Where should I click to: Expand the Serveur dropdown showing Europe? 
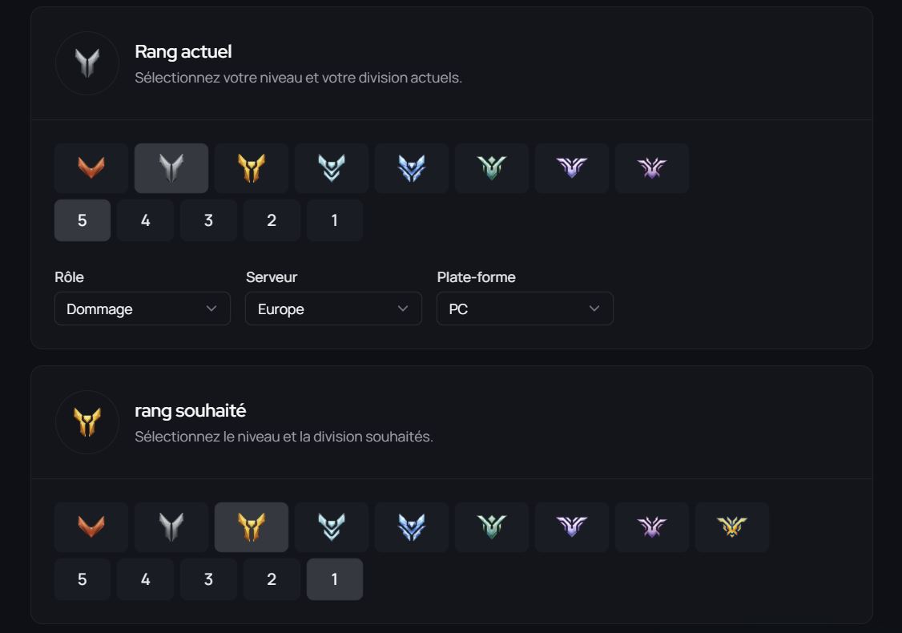pos(333,308)
